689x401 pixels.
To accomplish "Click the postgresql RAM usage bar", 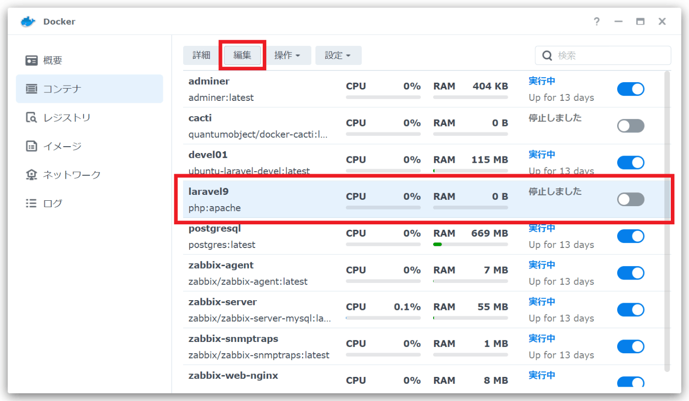I will (x=470, y=244).
